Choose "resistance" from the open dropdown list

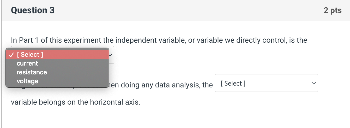pos(32,72)
